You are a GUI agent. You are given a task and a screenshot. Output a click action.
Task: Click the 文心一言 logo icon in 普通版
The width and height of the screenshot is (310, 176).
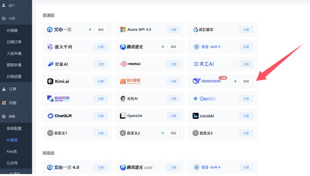(x=50, y=30)
